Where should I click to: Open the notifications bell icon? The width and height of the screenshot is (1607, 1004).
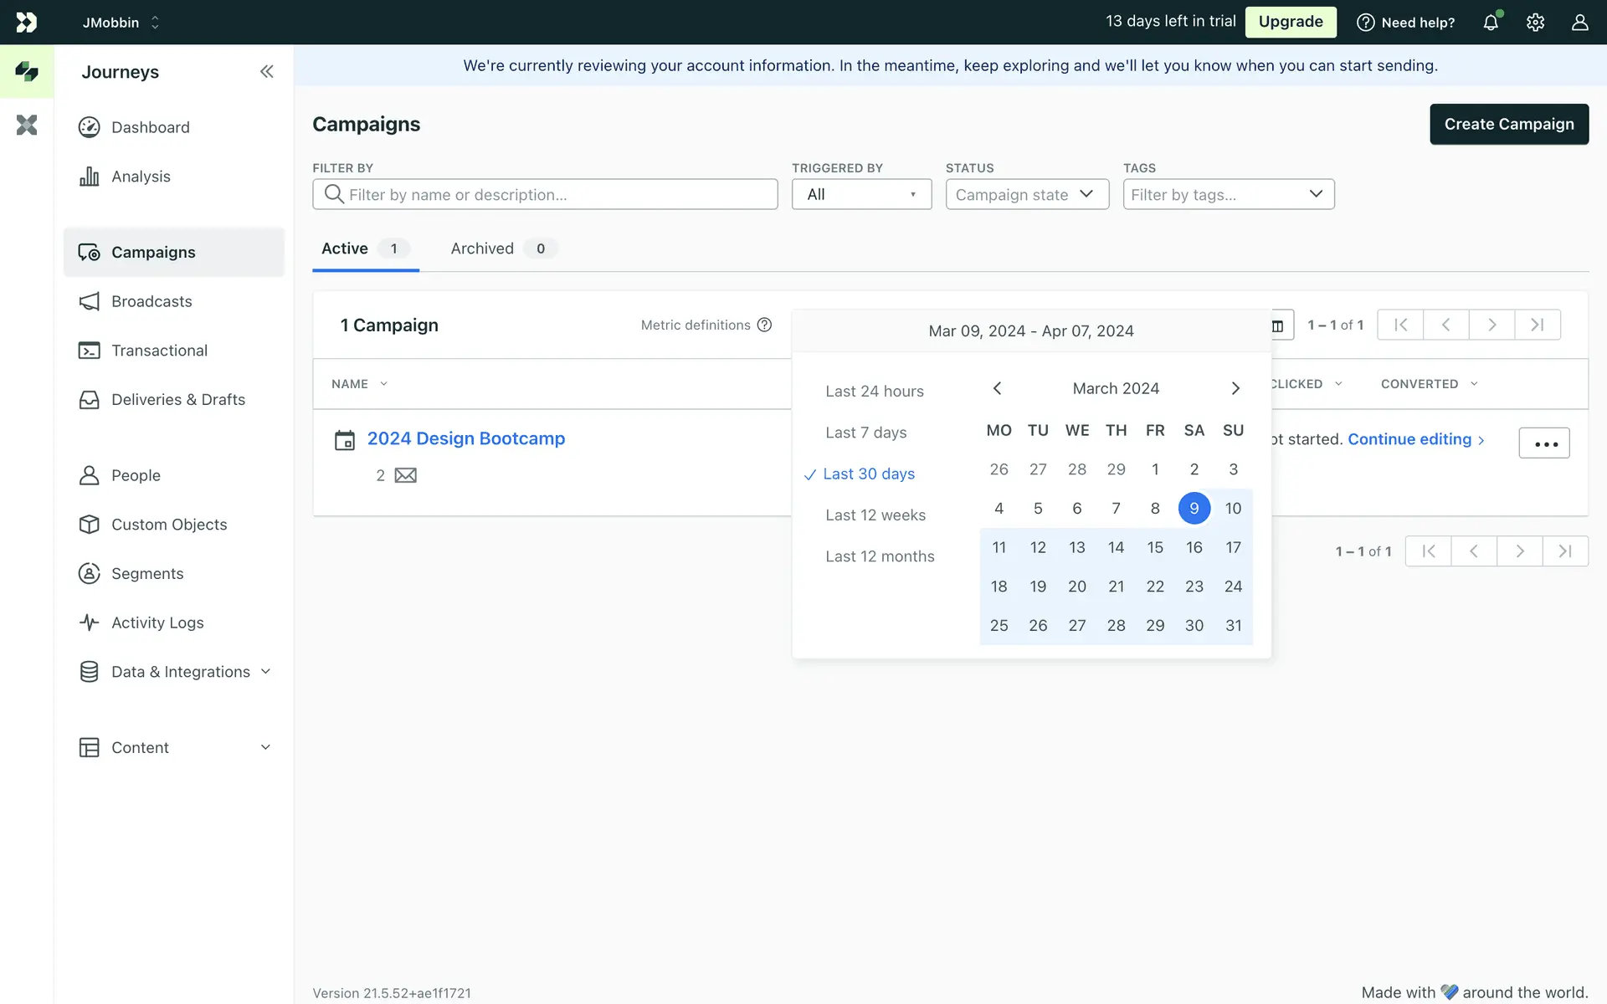(1491, 23)
